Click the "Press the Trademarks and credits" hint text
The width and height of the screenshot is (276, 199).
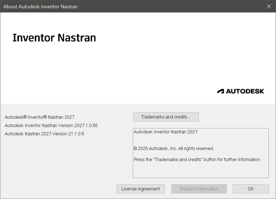tap(197, 160)
